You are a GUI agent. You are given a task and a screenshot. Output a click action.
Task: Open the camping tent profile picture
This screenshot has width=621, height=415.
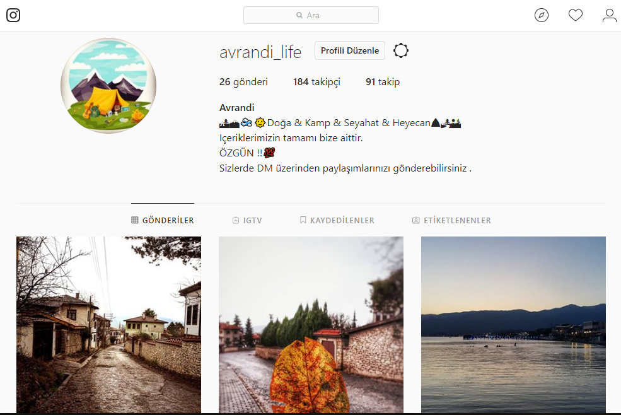[x=108, y=86]
